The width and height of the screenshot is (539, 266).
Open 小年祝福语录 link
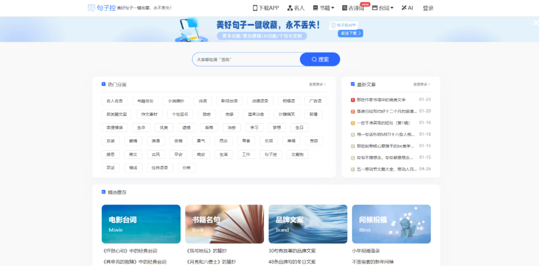click(366, 251)
